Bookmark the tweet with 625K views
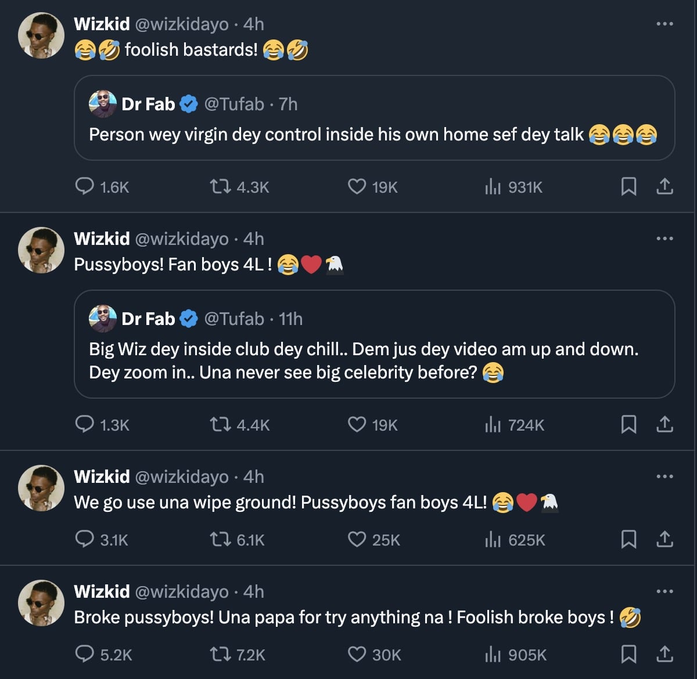This screenshot has height=679, width=697. click(x=628, y=539)
